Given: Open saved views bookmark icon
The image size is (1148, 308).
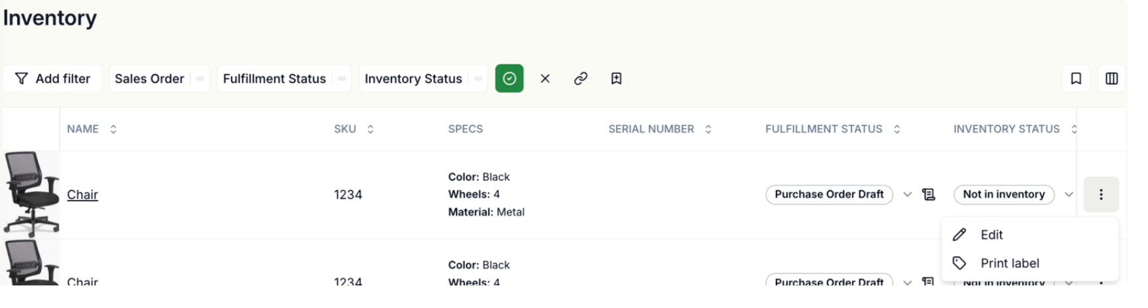Looking at the screenshot, I should (x=1076, y=78).
